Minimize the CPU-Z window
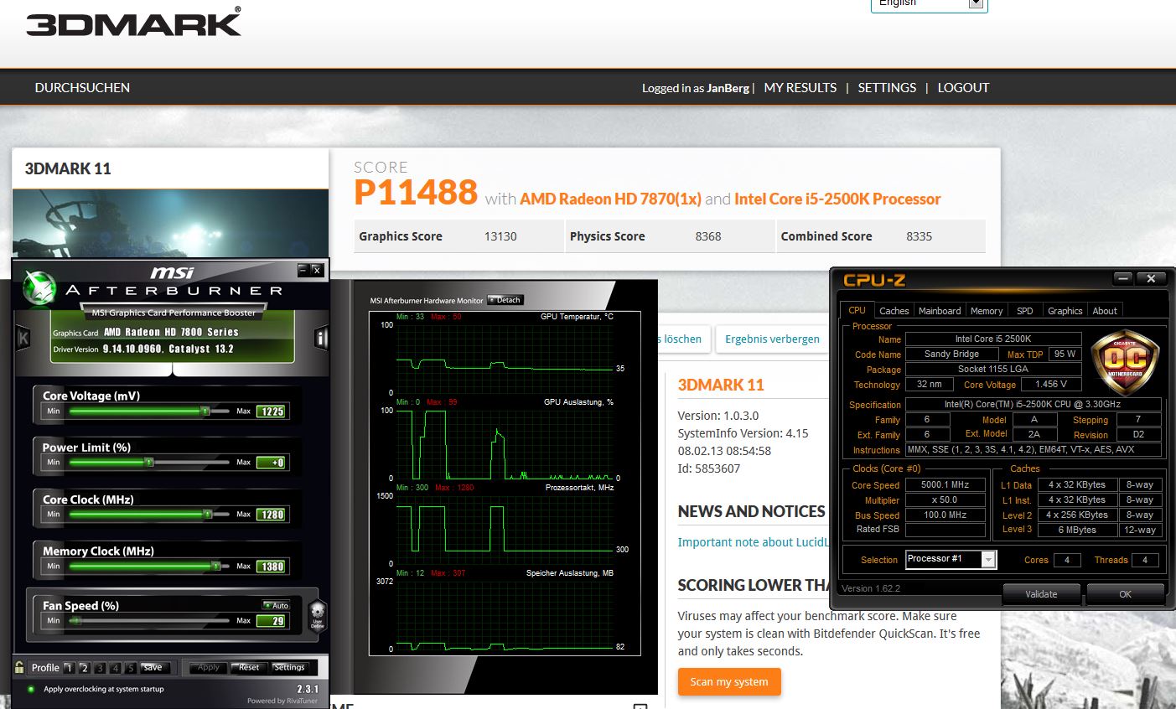 coord(1124,278)
